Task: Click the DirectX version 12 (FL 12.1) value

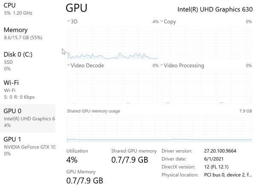Action: point(215,167)
